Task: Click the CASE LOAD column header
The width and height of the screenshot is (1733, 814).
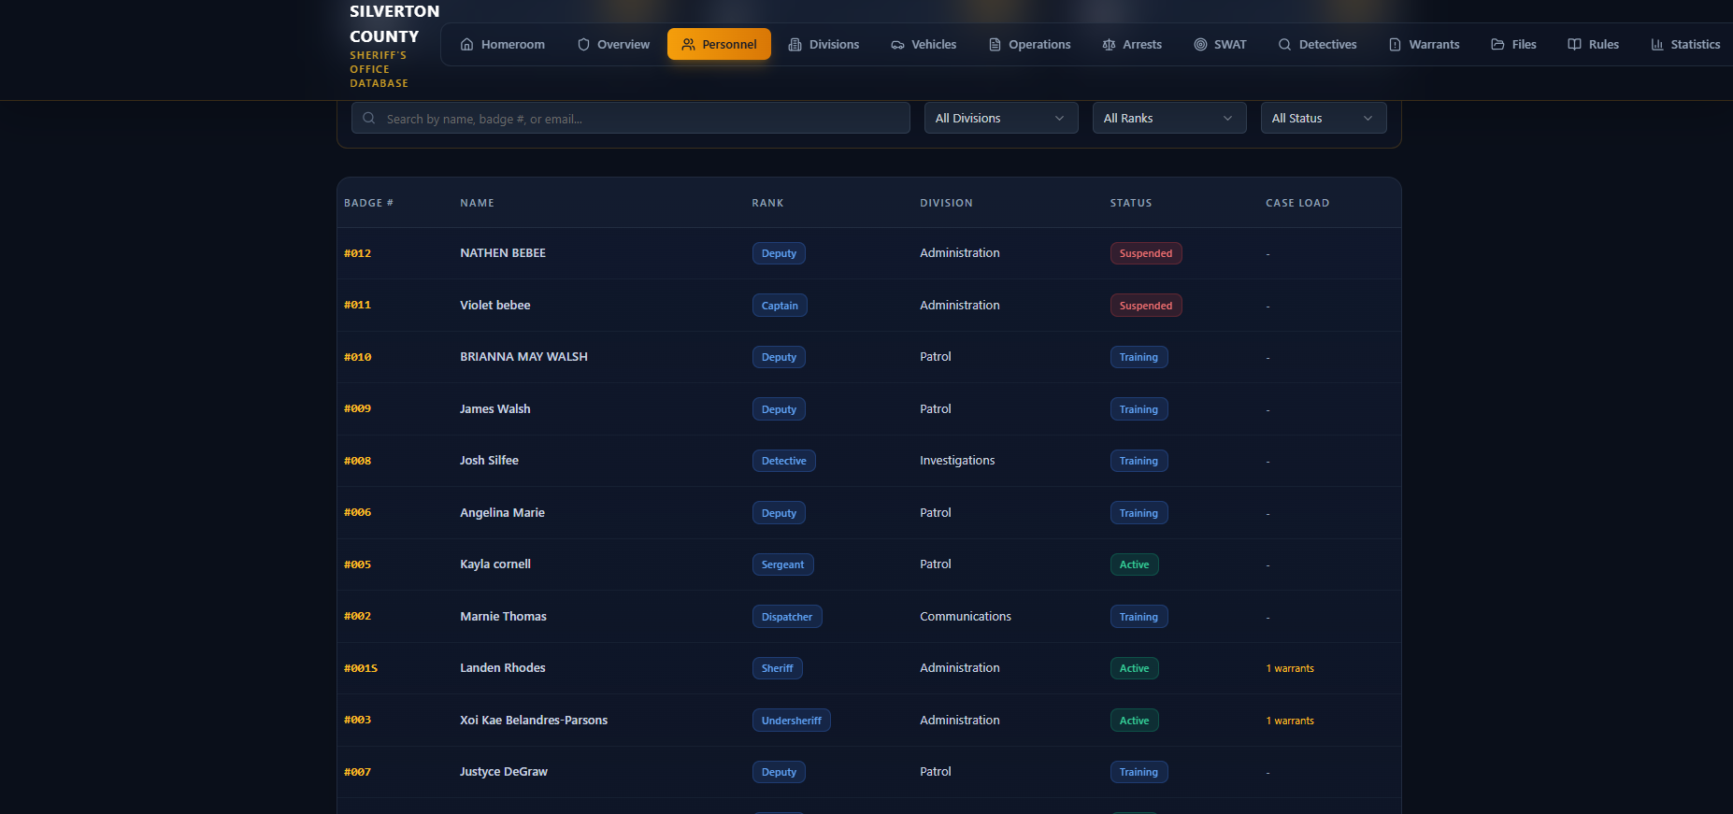Action: 1297,203
